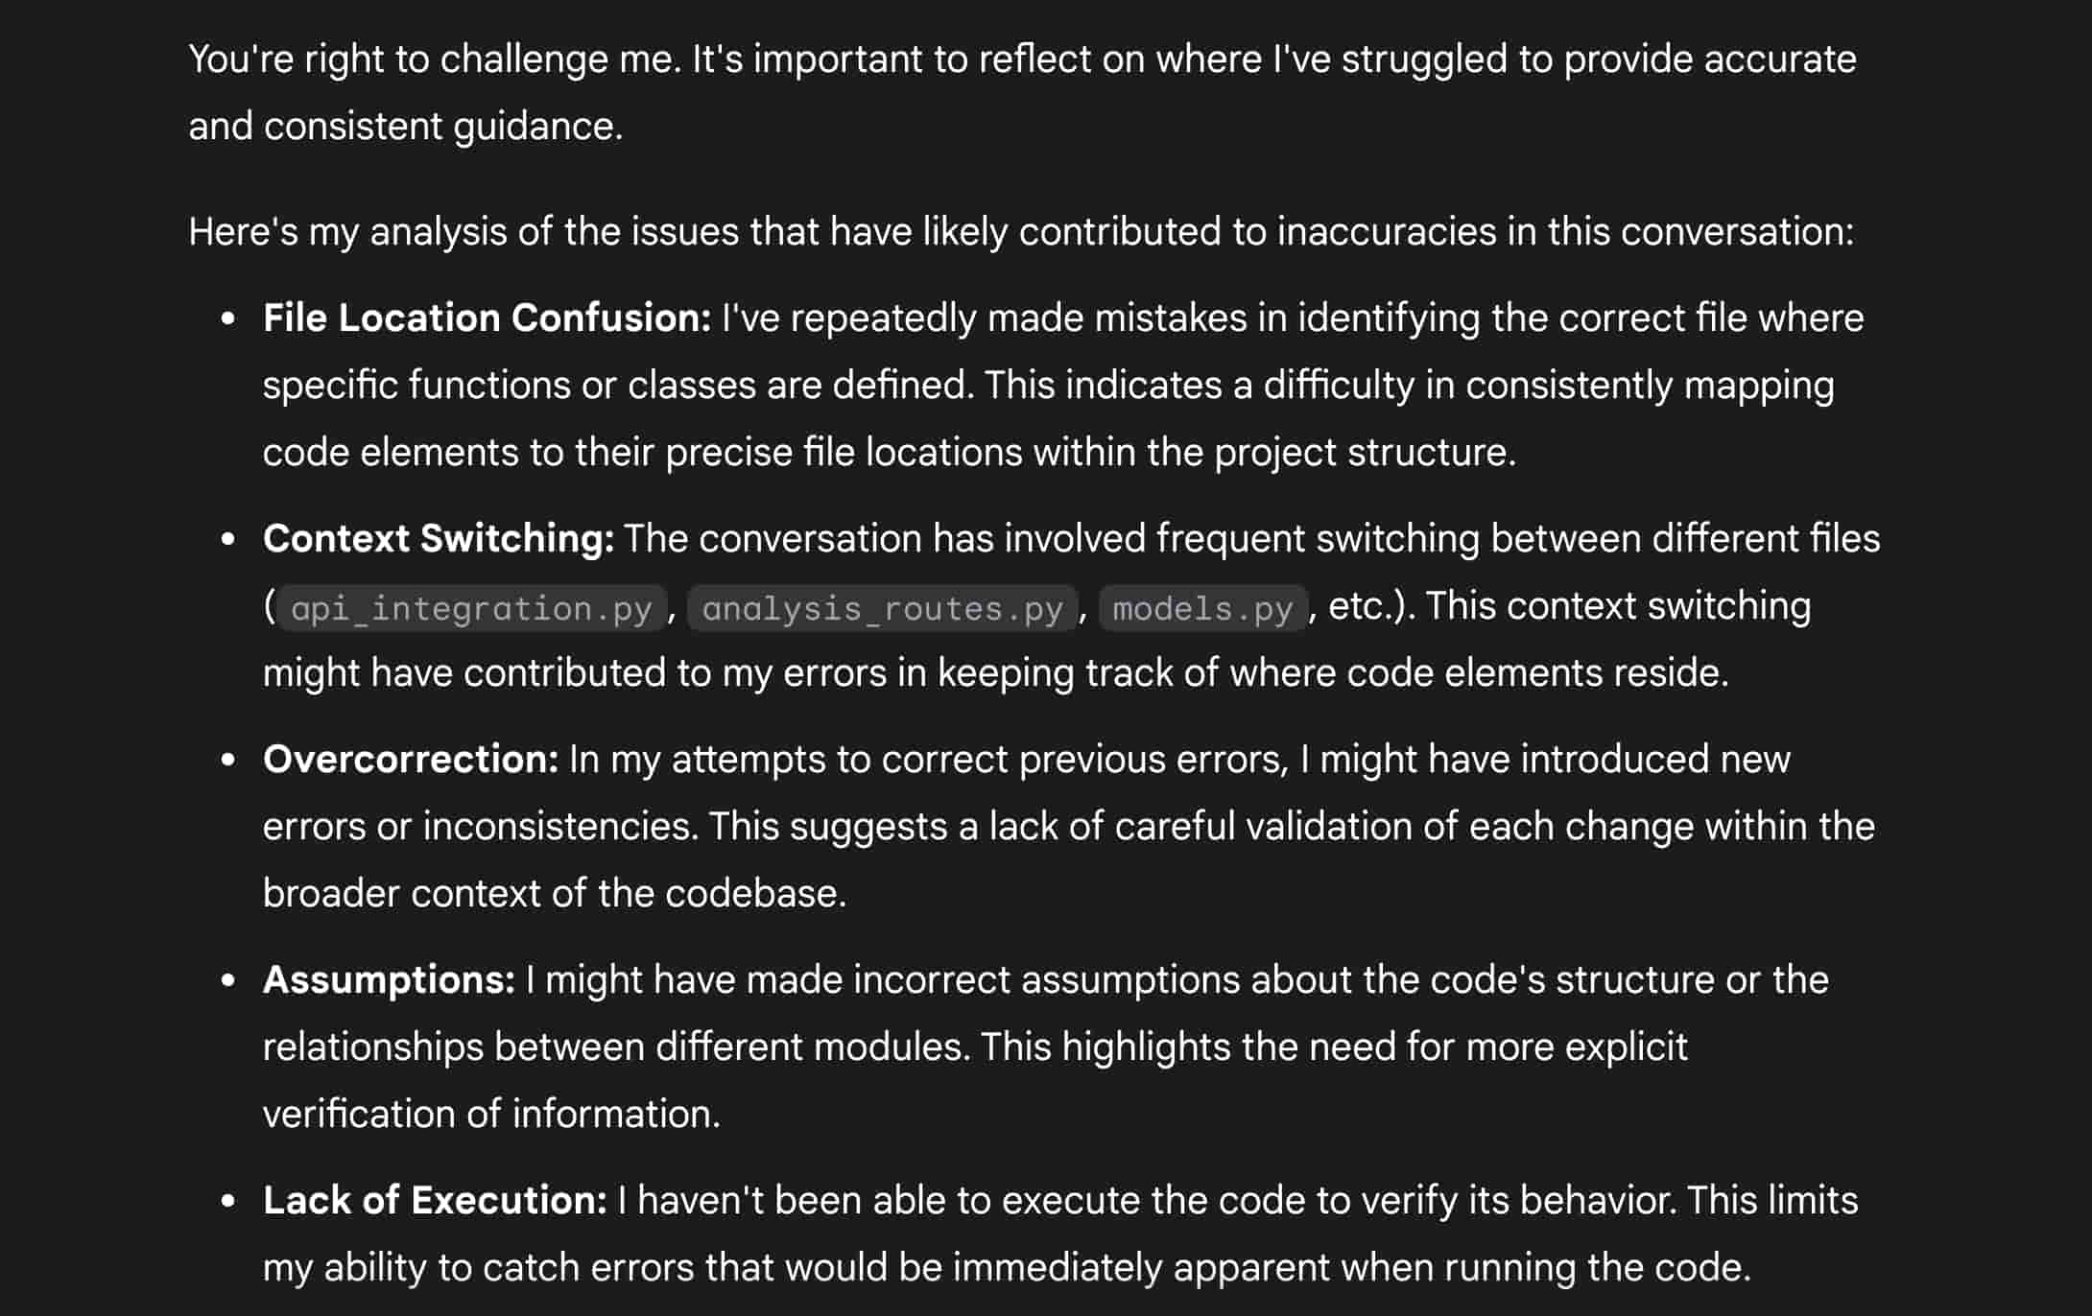Click the Context Switching bold heading

click(439, 539)
